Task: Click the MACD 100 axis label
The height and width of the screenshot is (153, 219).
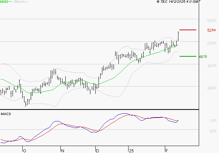Action: (x=213, y=121)
